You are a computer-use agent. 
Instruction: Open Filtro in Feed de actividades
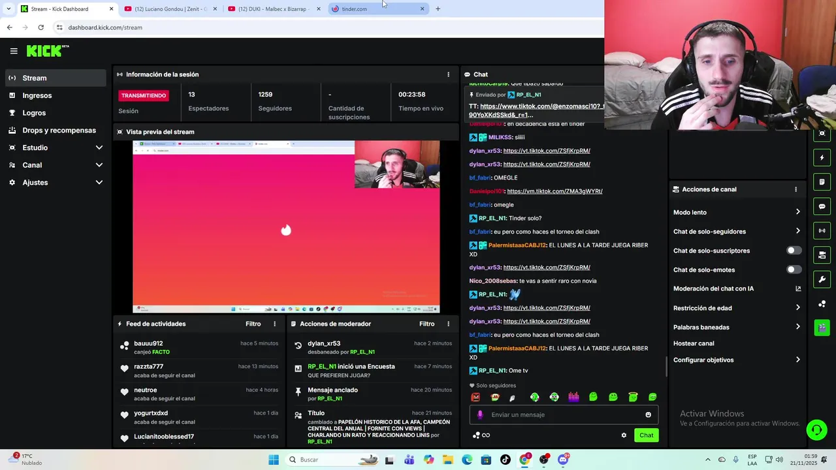[253, 324]
